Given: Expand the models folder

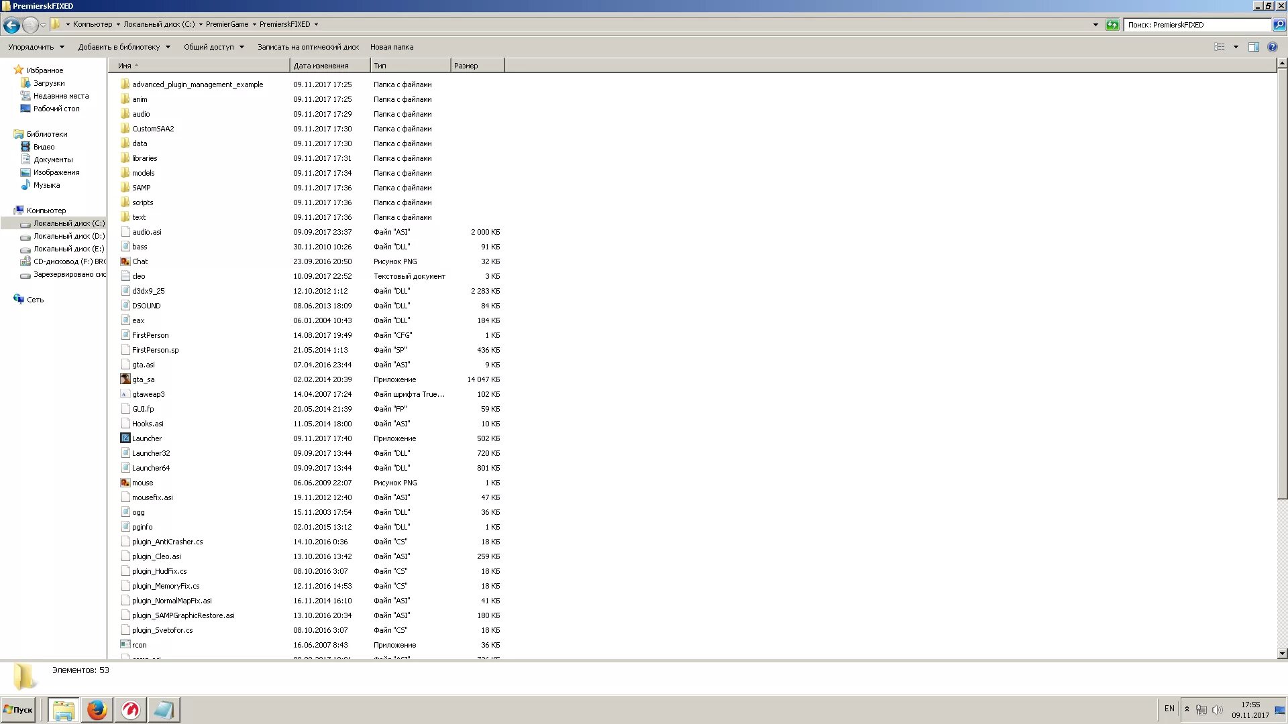Looking at the screenshot, I should click(144, 172).
